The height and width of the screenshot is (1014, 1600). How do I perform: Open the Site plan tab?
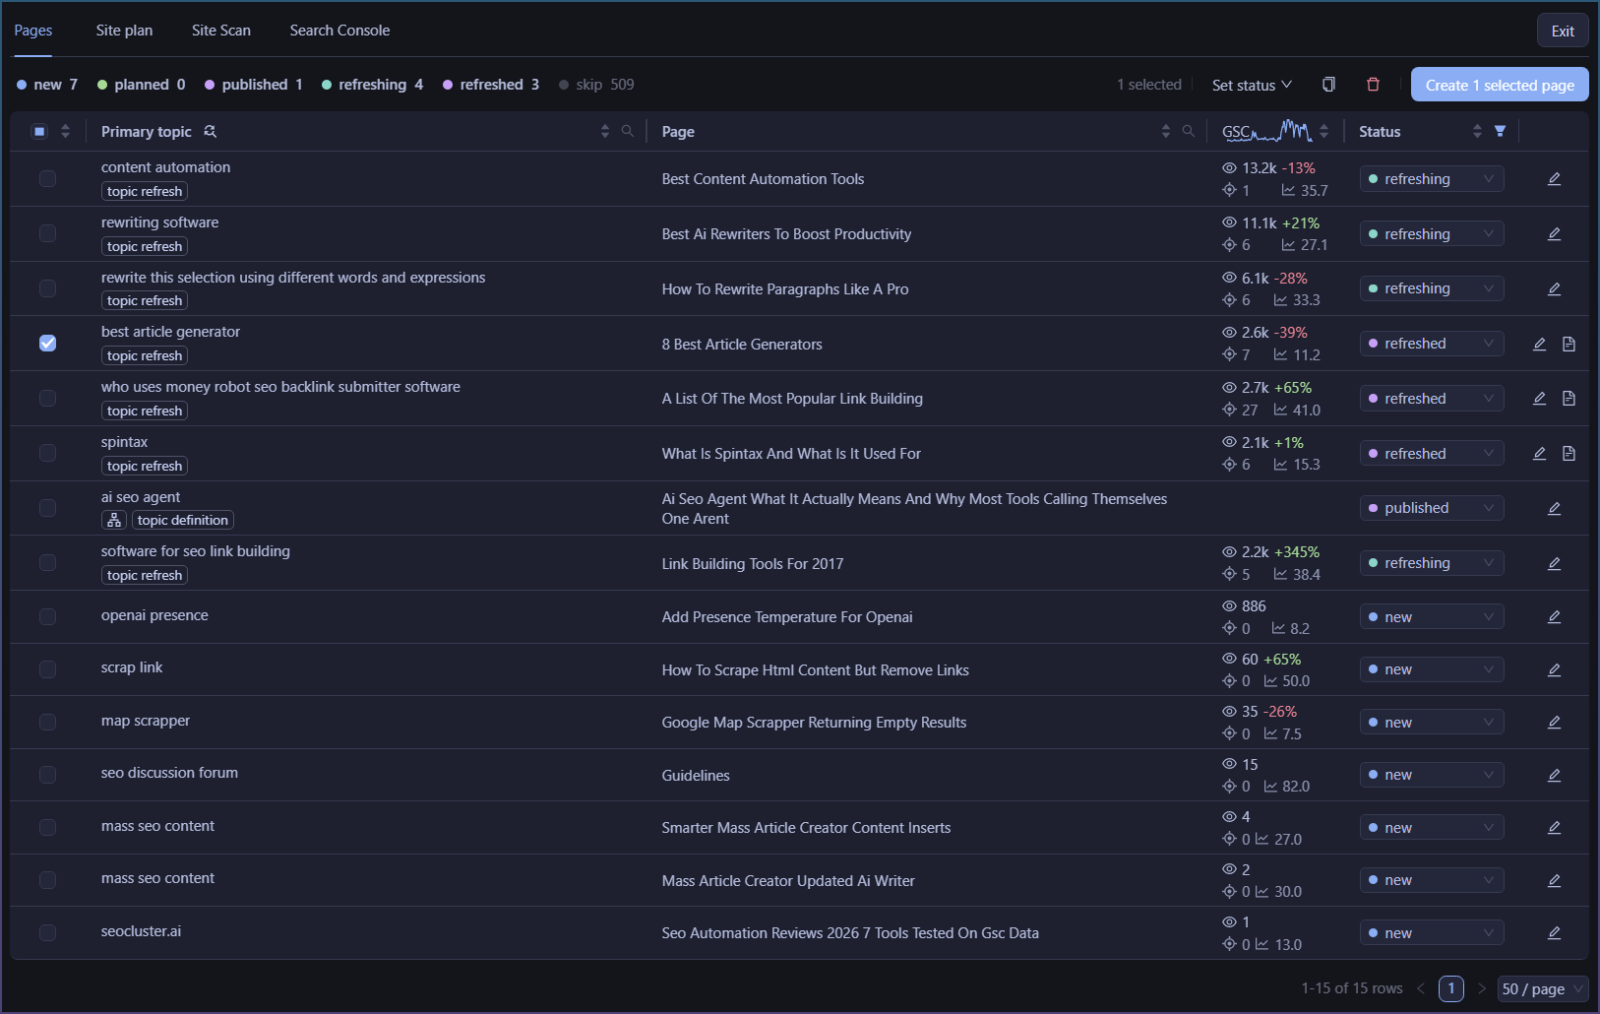coord(124,31)
